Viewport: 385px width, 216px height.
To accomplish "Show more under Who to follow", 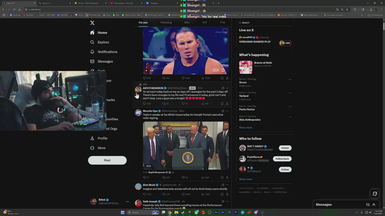I will click(x=245, y=179).
